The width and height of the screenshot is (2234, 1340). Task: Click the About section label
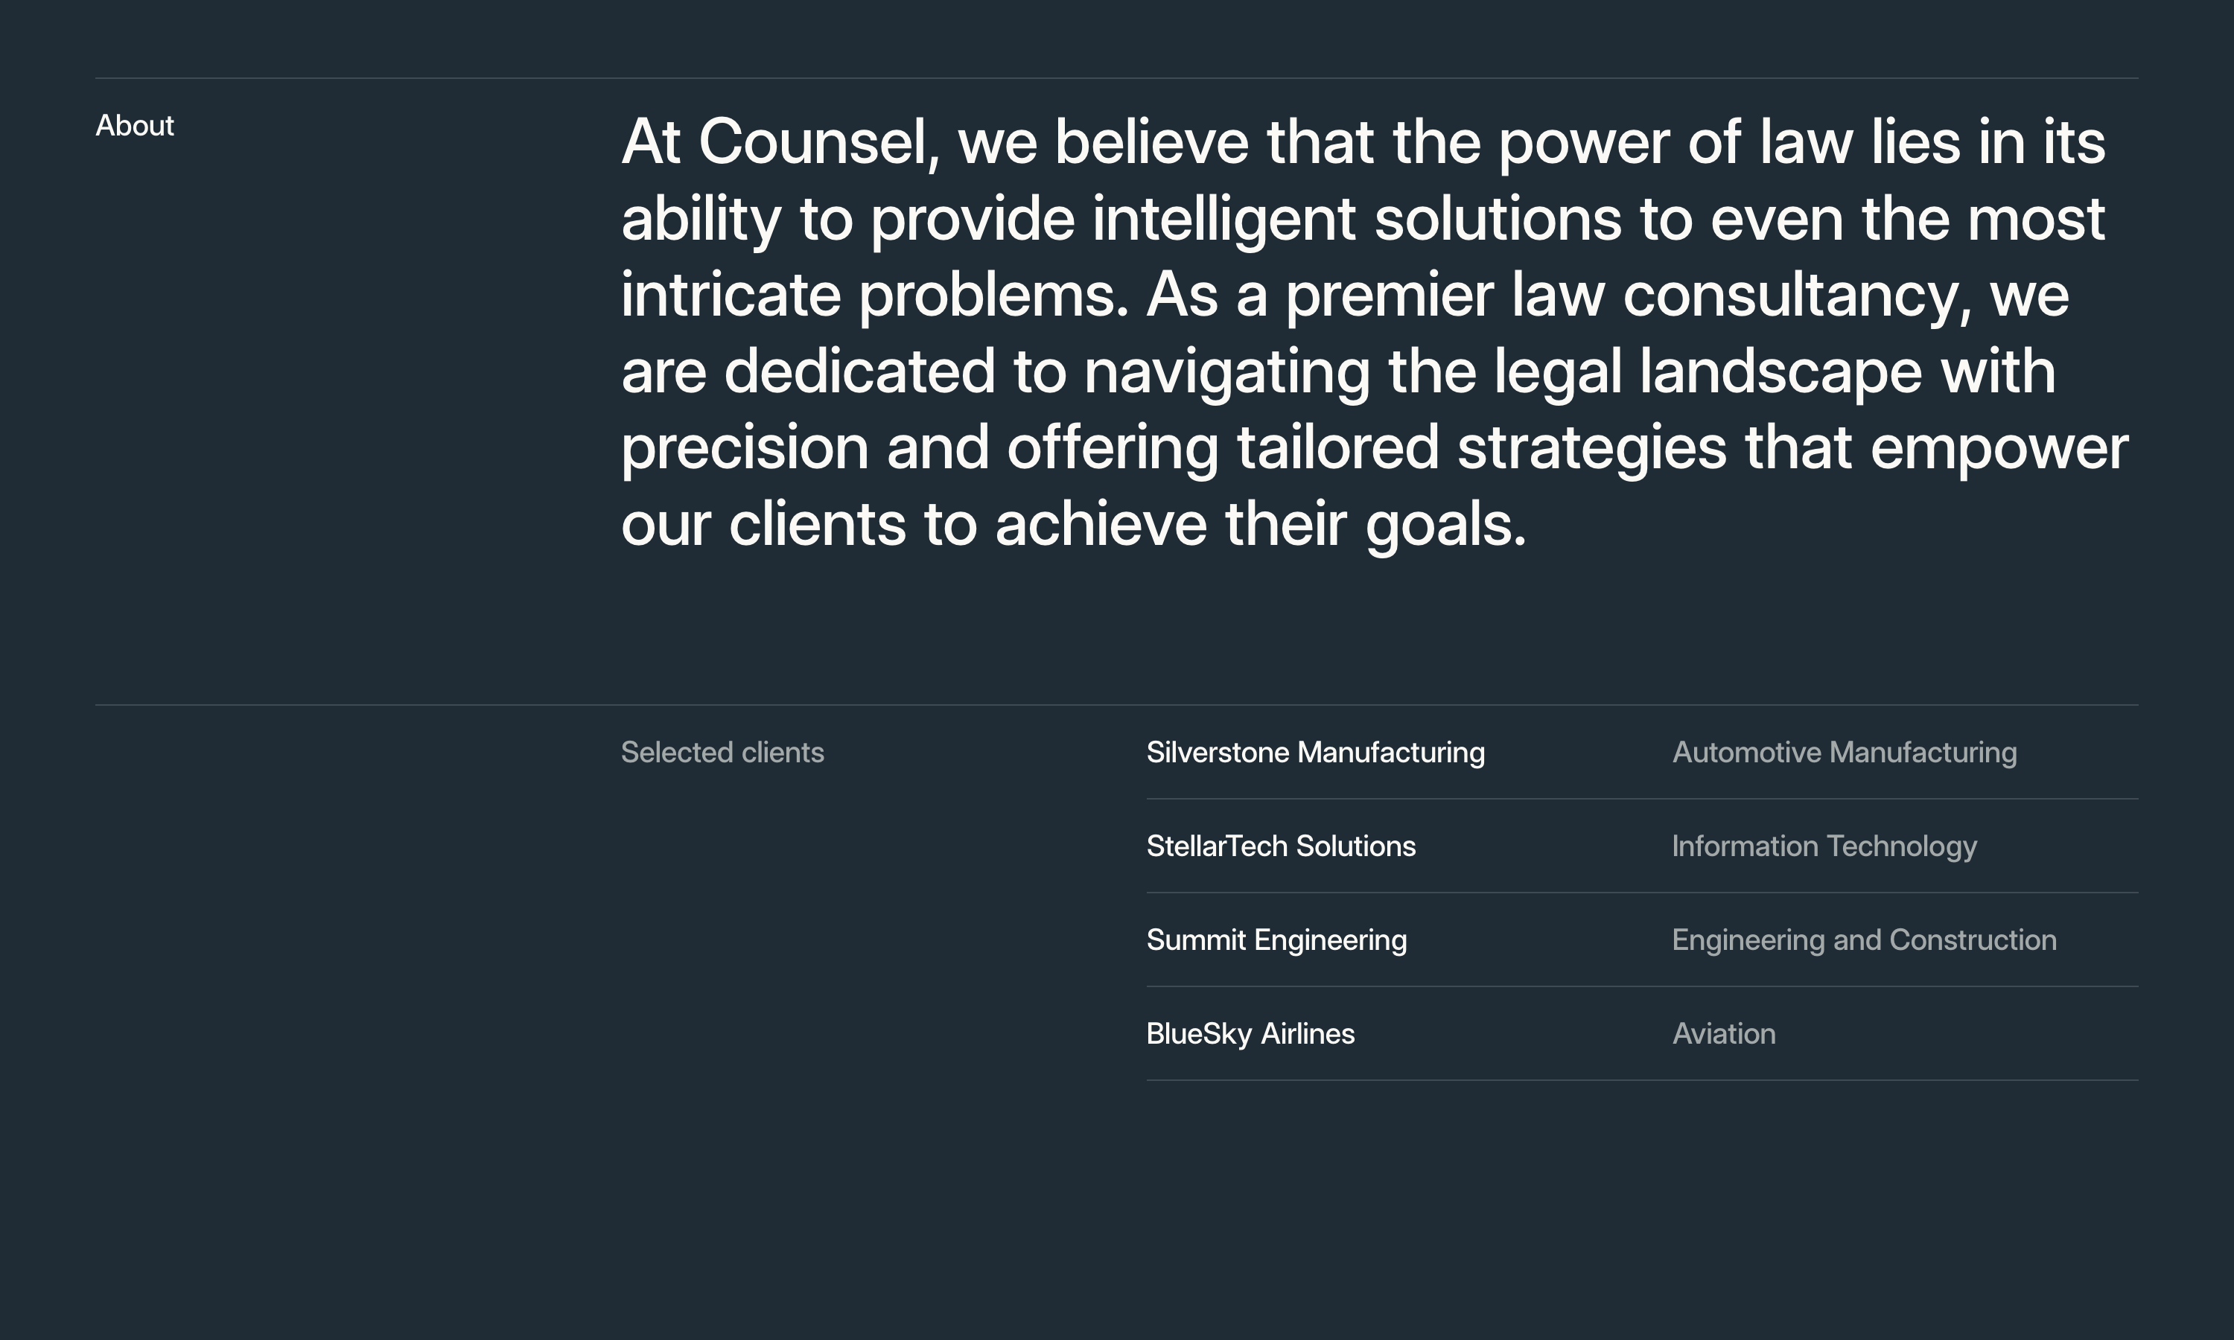[135, 126]
